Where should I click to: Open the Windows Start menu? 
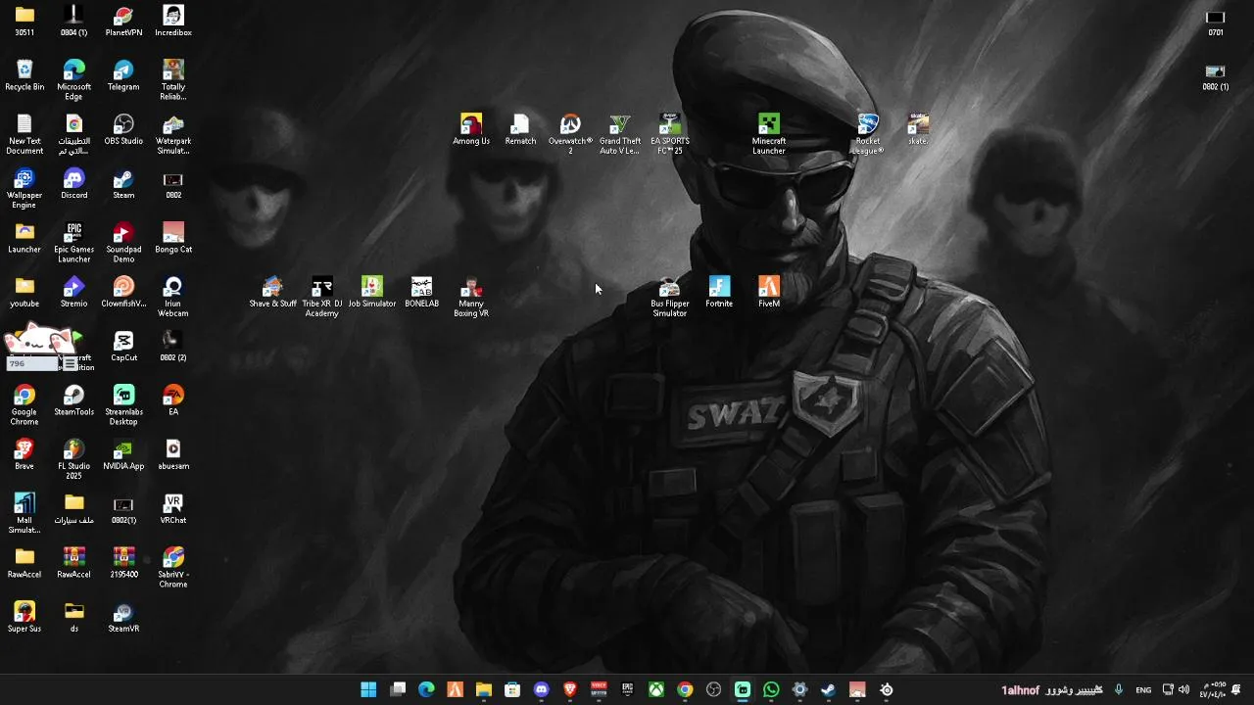(x=368, y=690)
